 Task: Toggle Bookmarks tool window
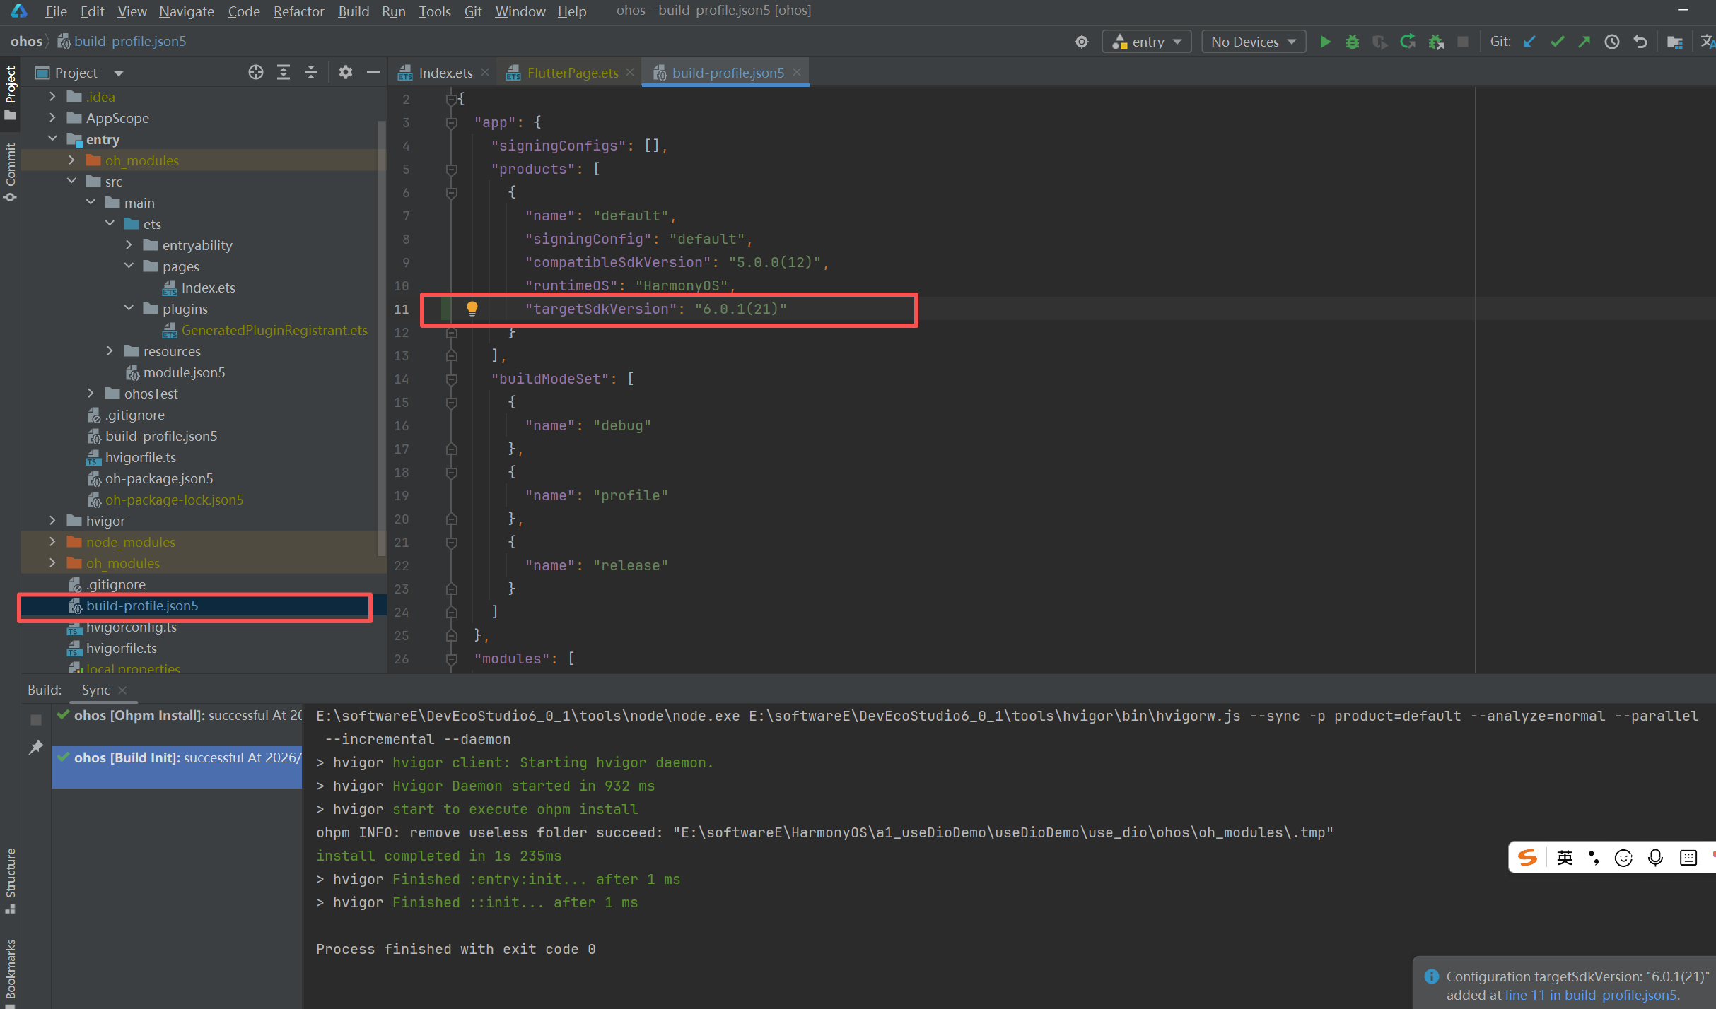click(x=10, y=969)
